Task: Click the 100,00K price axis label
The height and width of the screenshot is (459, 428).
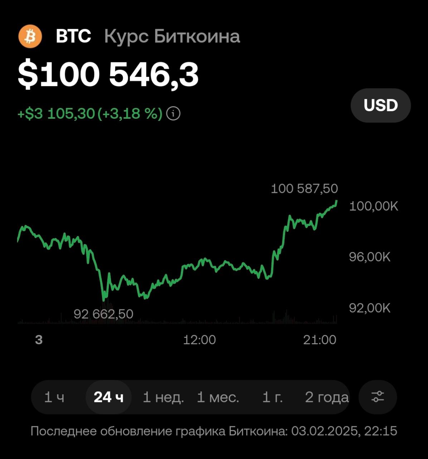Action: (x=374, y=206)
